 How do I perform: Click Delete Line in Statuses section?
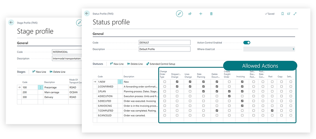click(x=135, y=64)
